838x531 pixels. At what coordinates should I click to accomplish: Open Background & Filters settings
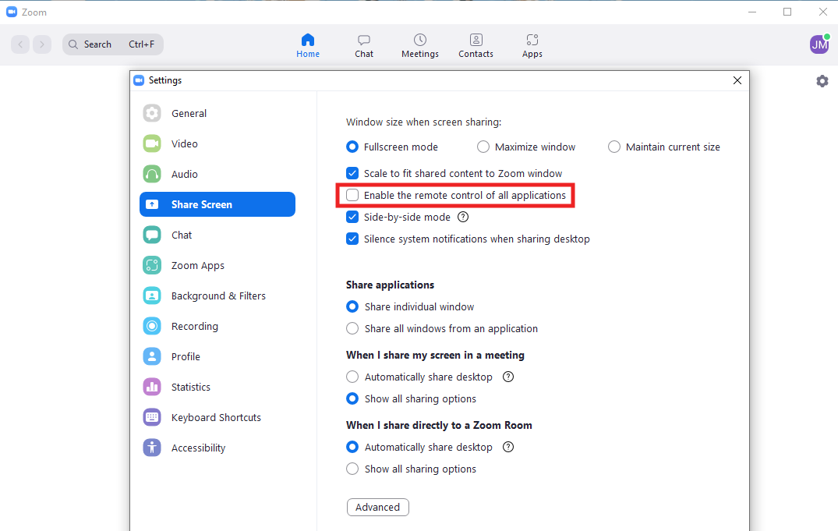point(217,296)
